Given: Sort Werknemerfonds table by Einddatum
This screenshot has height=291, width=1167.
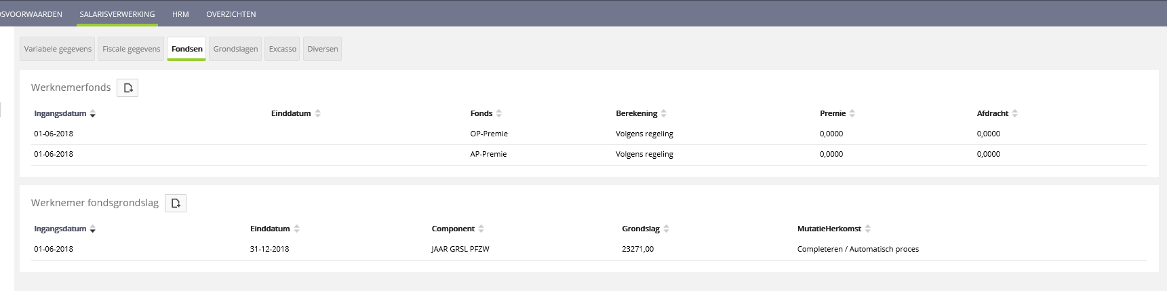Looking at the screenshot, I should (x=317, y=114).
